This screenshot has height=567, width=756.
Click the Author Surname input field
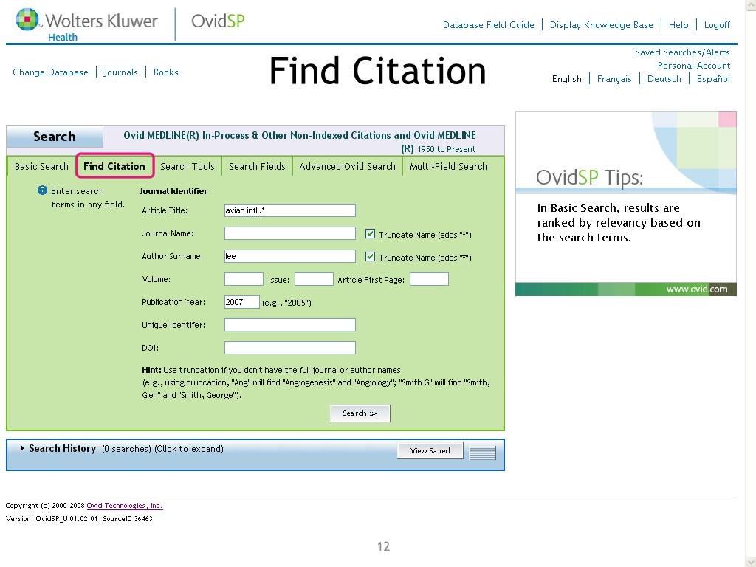[x=289, y=256]
